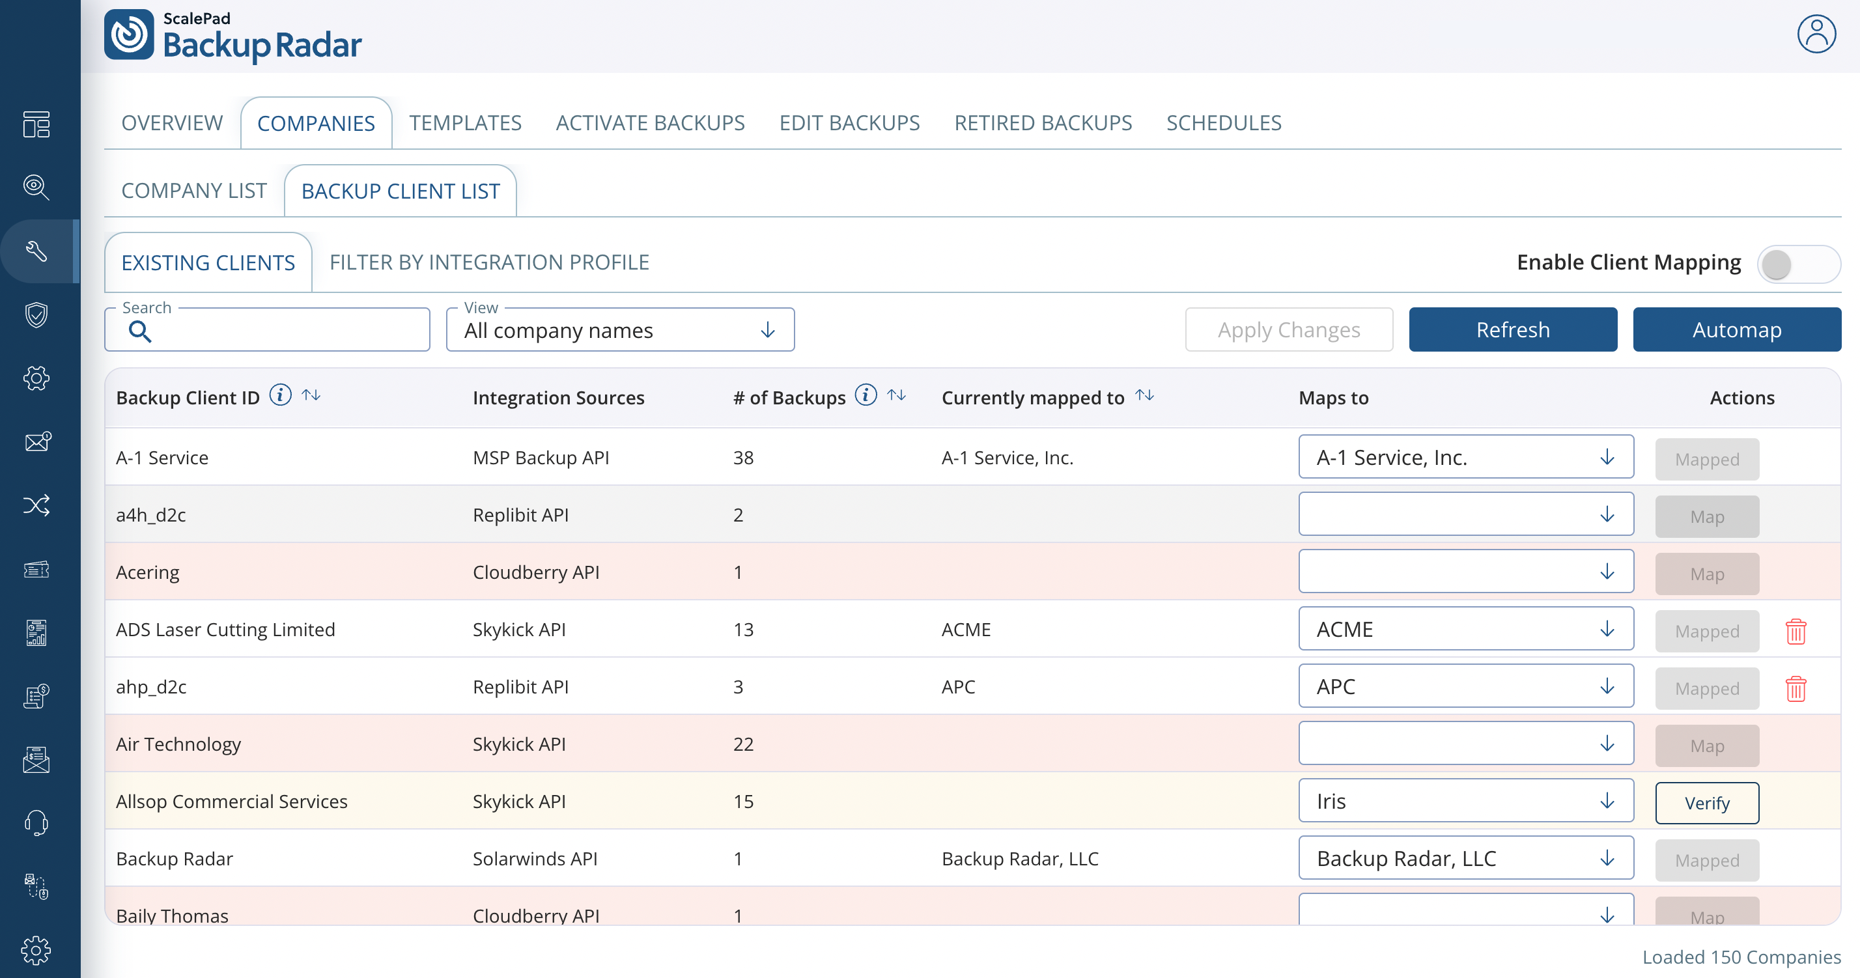This screenshot has height=978, width=1860.
Task: Click the Backup Radar client ID cell
Action: (174, 858)
